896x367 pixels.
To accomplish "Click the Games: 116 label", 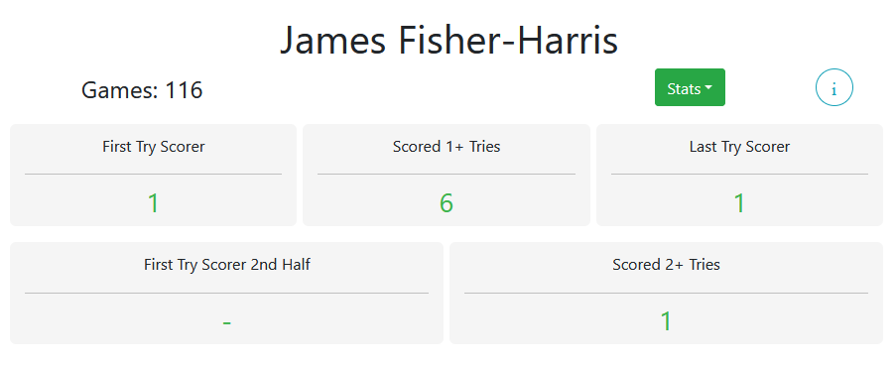I will pos(142,90).
